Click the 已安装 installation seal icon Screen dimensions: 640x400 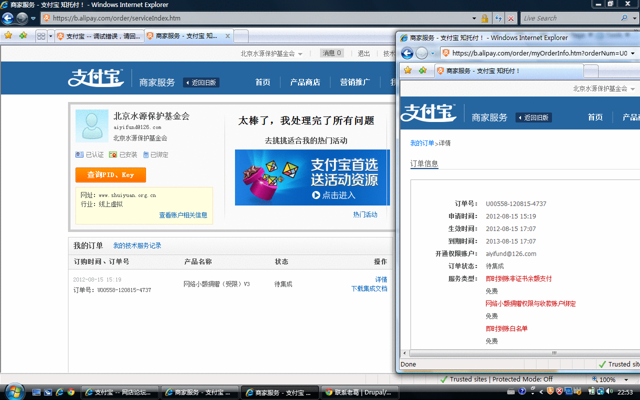coord(114,154)
